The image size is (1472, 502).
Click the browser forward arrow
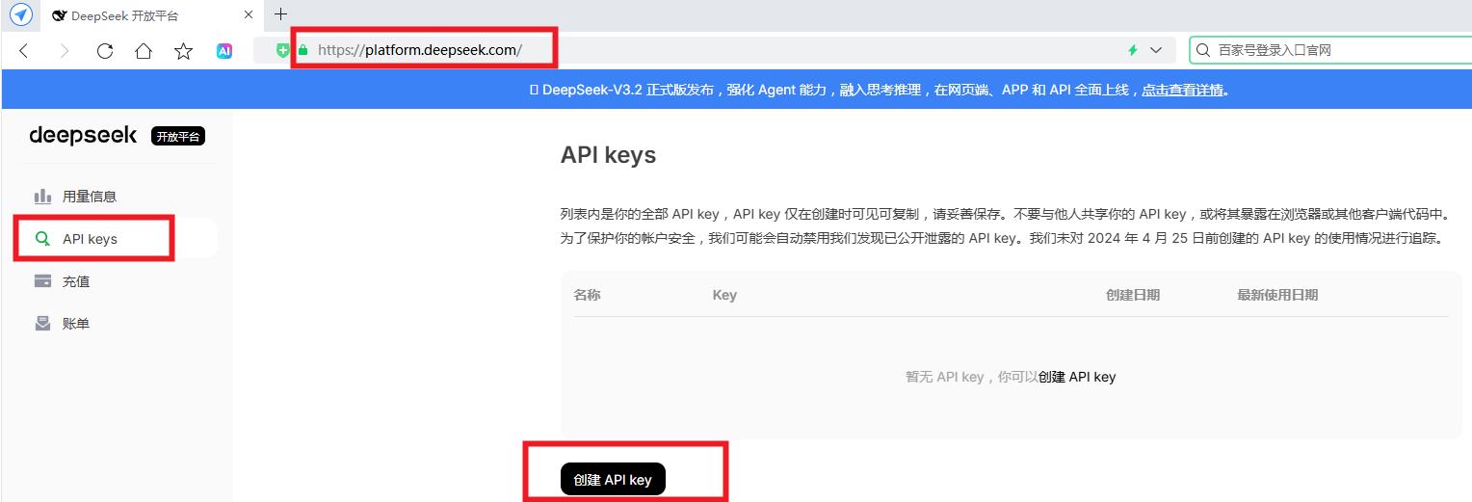[65, 51]
